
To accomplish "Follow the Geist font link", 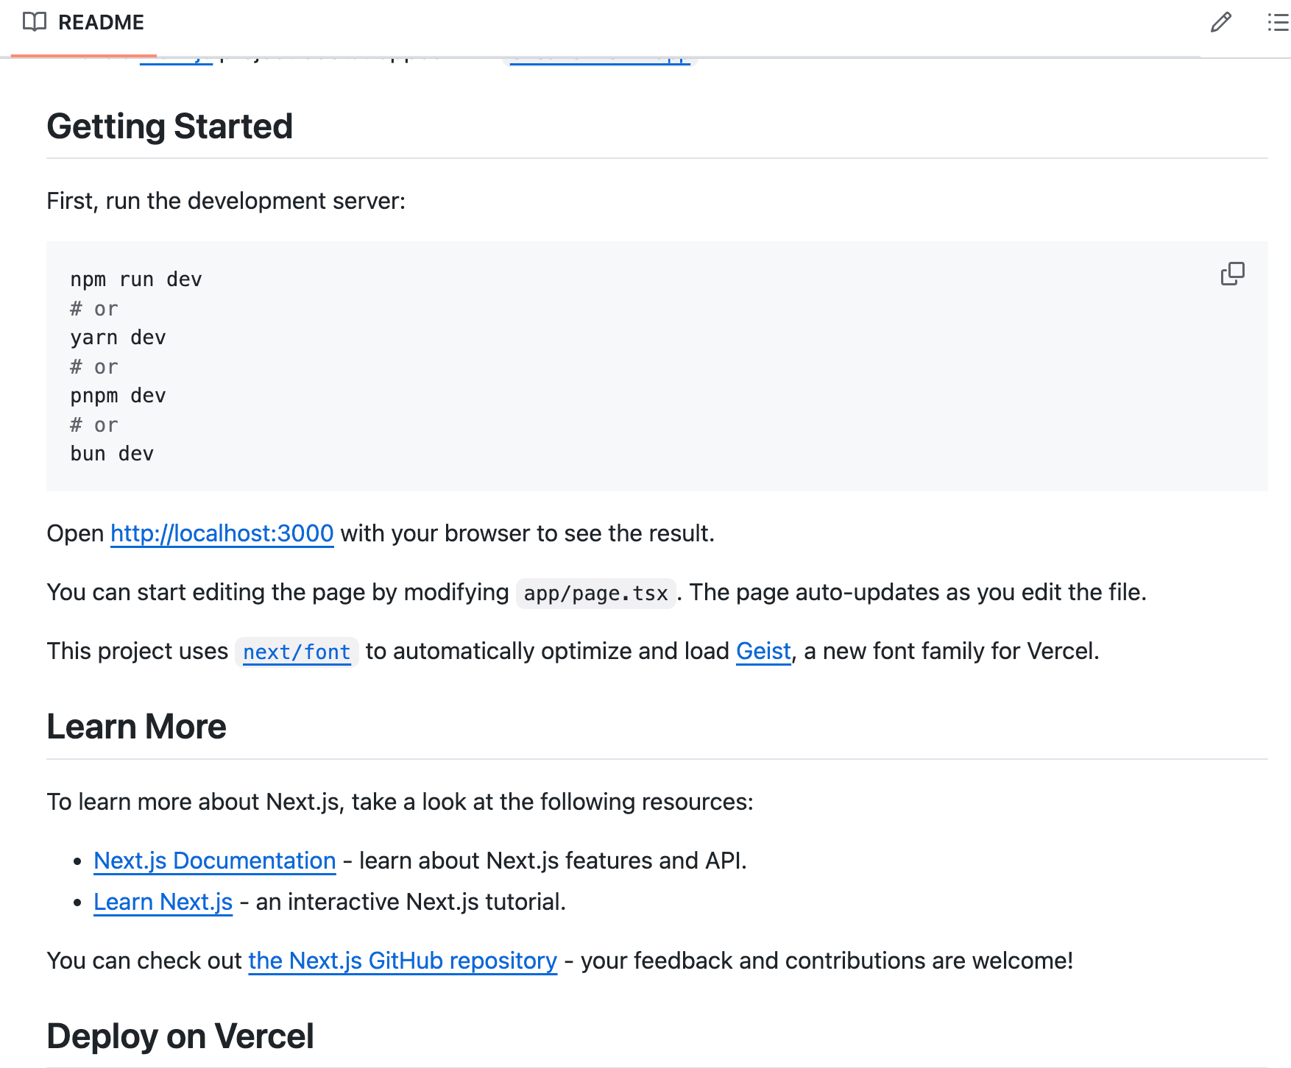I will click(763, 651).
